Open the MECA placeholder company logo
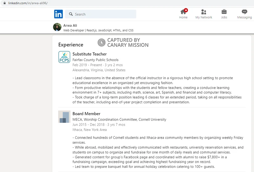Image resolution: width=254 pixels, height=172 pixels. [x=64, y=117]
